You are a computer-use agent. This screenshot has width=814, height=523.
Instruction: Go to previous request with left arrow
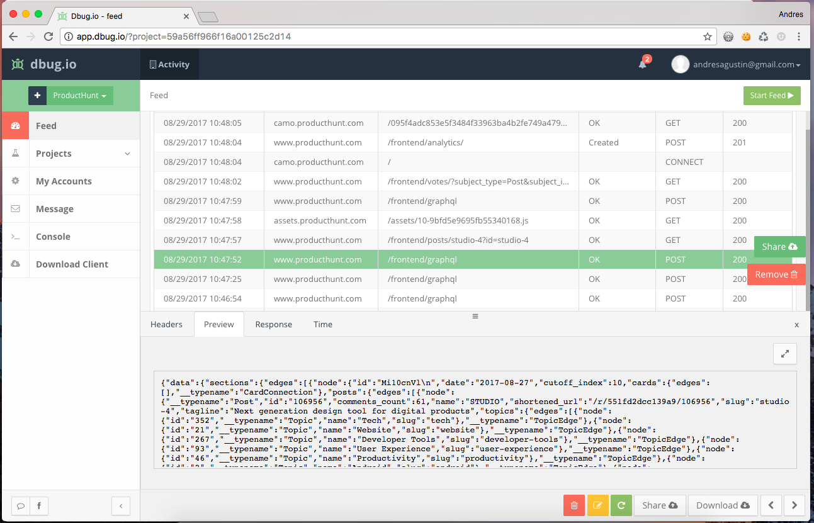point(771,505)
